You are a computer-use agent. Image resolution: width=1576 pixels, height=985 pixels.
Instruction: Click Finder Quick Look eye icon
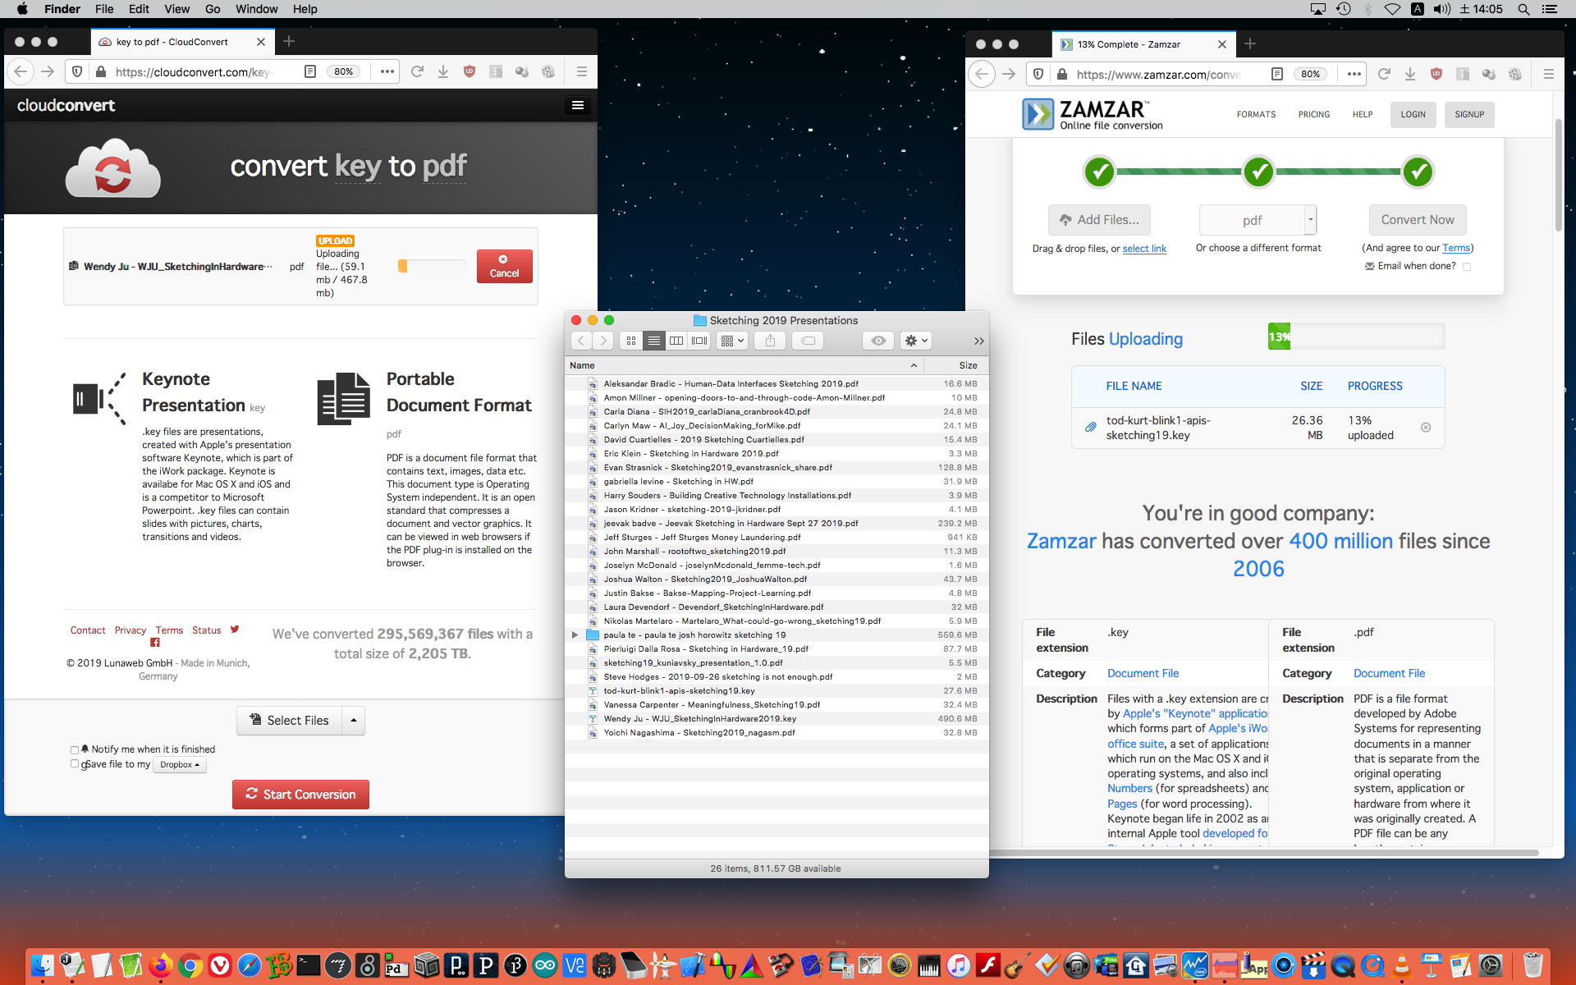tap(878, 341)
